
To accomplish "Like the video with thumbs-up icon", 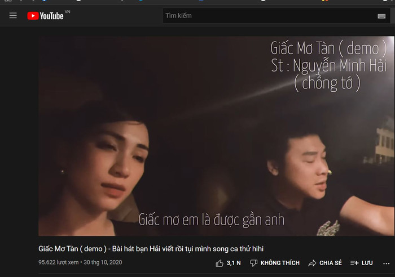I will click(x=220, y=263).
